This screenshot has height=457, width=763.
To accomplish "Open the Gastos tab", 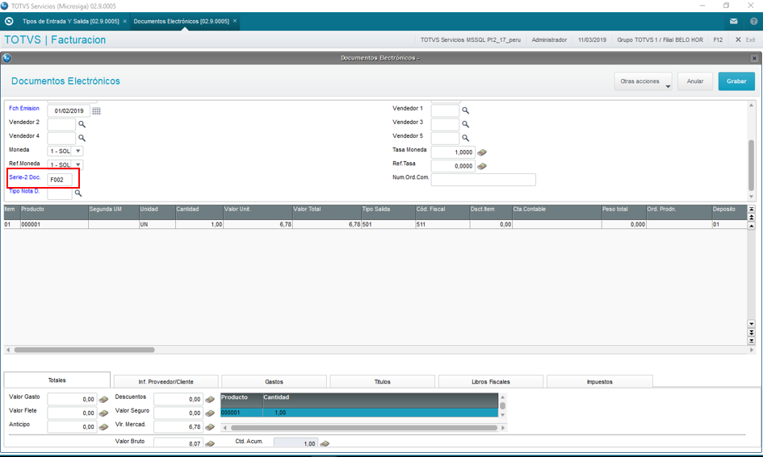I will (274, 382).
